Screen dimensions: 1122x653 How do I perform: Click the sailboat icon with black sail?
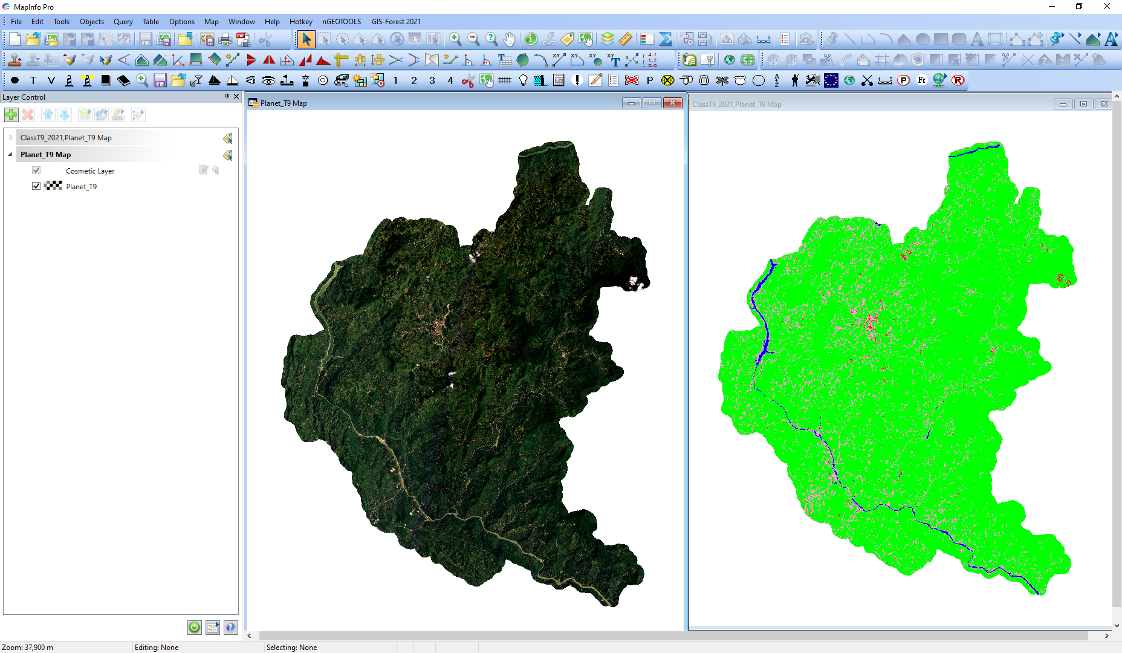tap(215, 80)
